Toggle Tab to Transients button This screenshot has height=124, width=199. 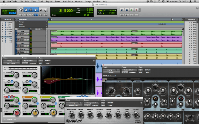(x=26, y=15)
